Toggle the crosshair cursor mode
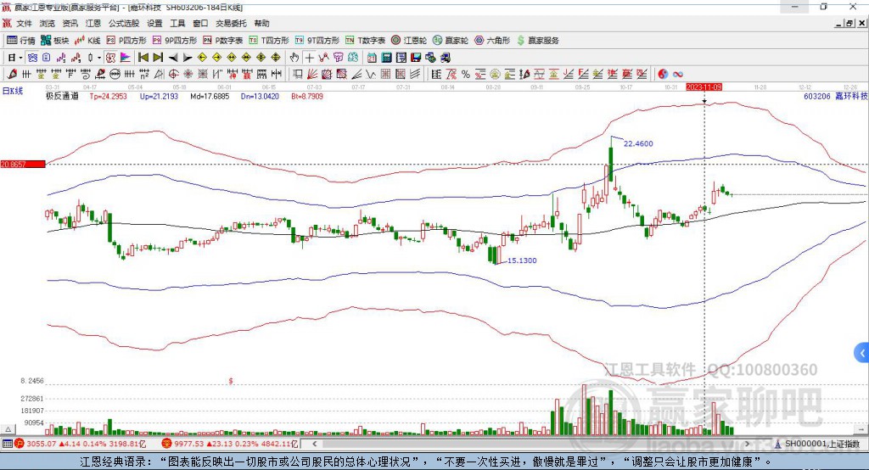The height and width of the screenshot is (470, 869). pos(309,58)
